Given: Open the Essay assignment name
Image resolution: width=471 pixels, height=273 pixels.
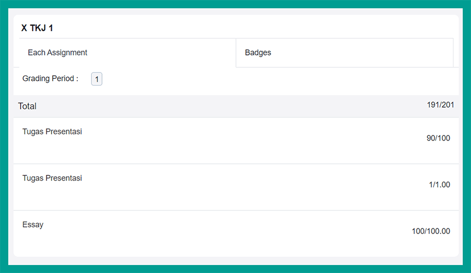Looking at the screenshot, I should (33, 224).
